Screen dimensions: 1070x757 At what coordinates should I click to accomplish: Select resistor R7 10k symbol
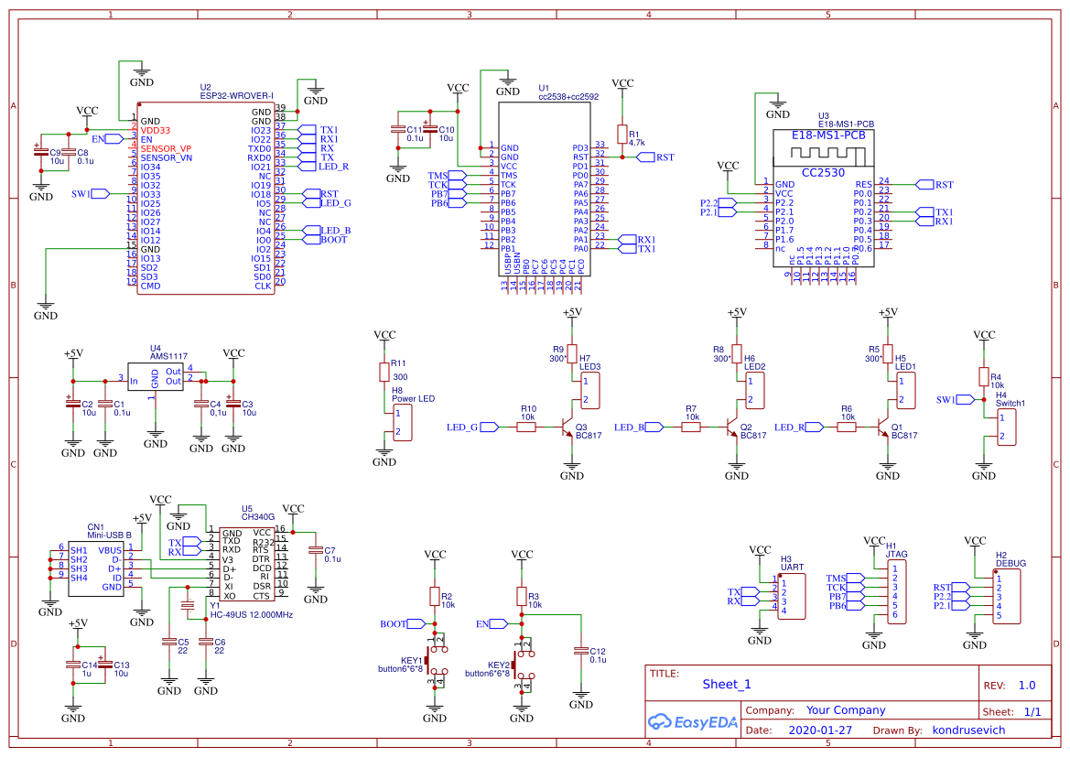690,427
